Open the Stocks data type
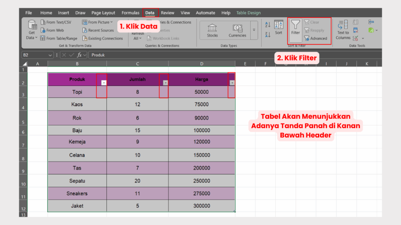This screenshot has width=401, height=225. tap(212, 30)
